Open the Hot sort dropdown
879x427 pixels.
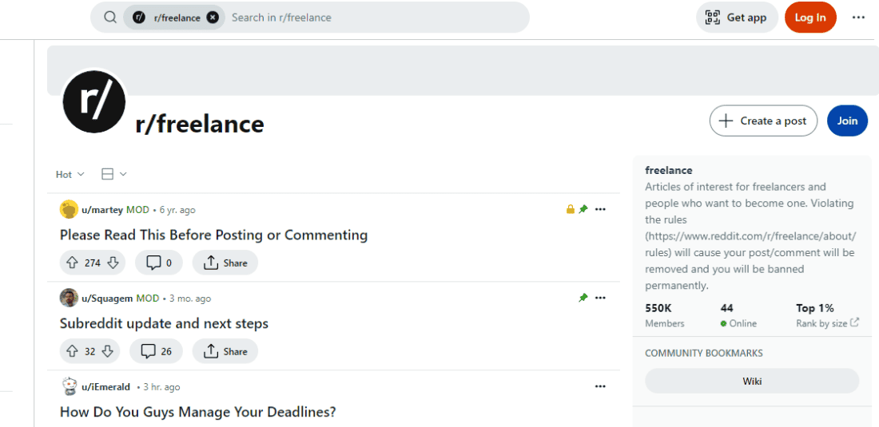point(70,175)
